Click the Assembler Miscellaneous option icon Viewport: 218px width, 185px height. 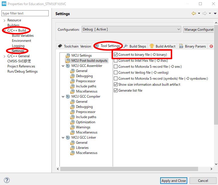pos(73,91)
